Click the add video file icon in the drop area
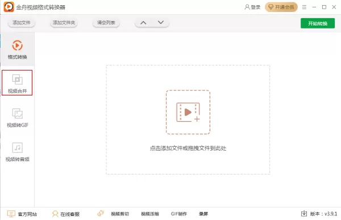341x220 pixels. click(x=188, y=112)
